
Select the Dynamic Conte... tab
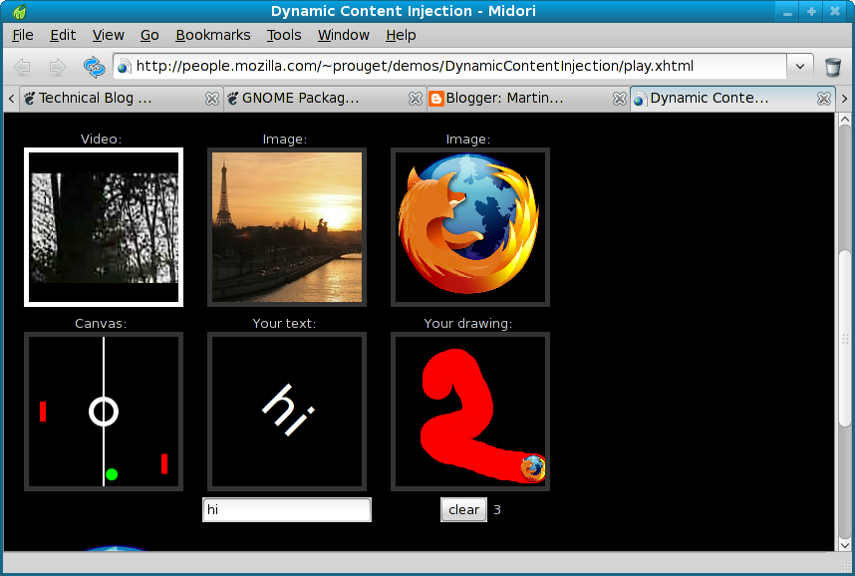click(x=732, y=99)
